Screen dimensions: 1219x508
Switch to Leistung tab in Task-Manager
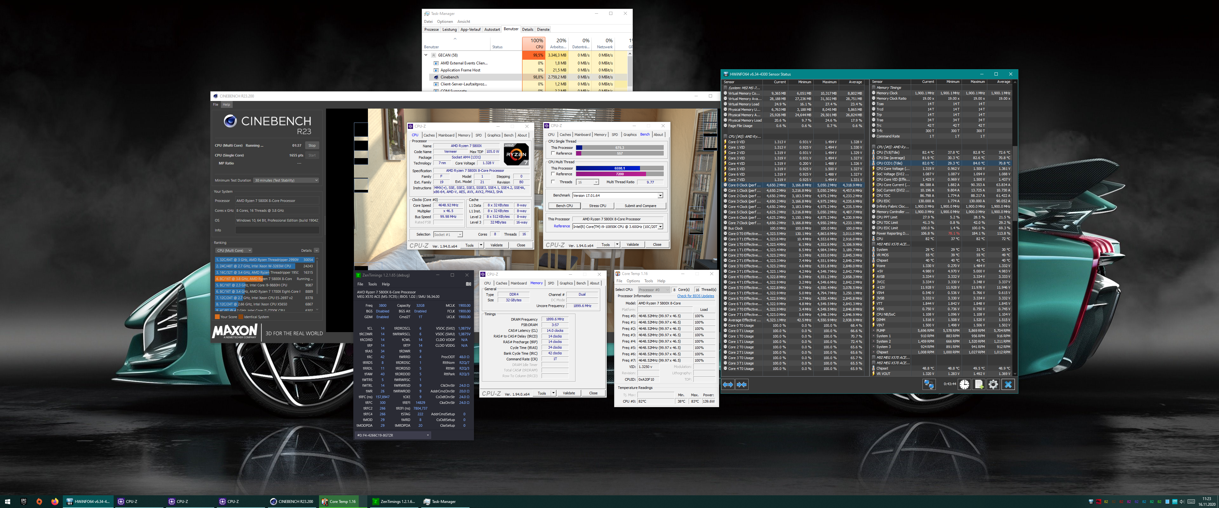pyautogui.click(x=449, y=29)
